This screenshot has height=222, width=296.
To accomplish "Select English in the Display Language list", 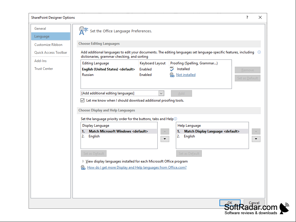I will pos(119,136).
